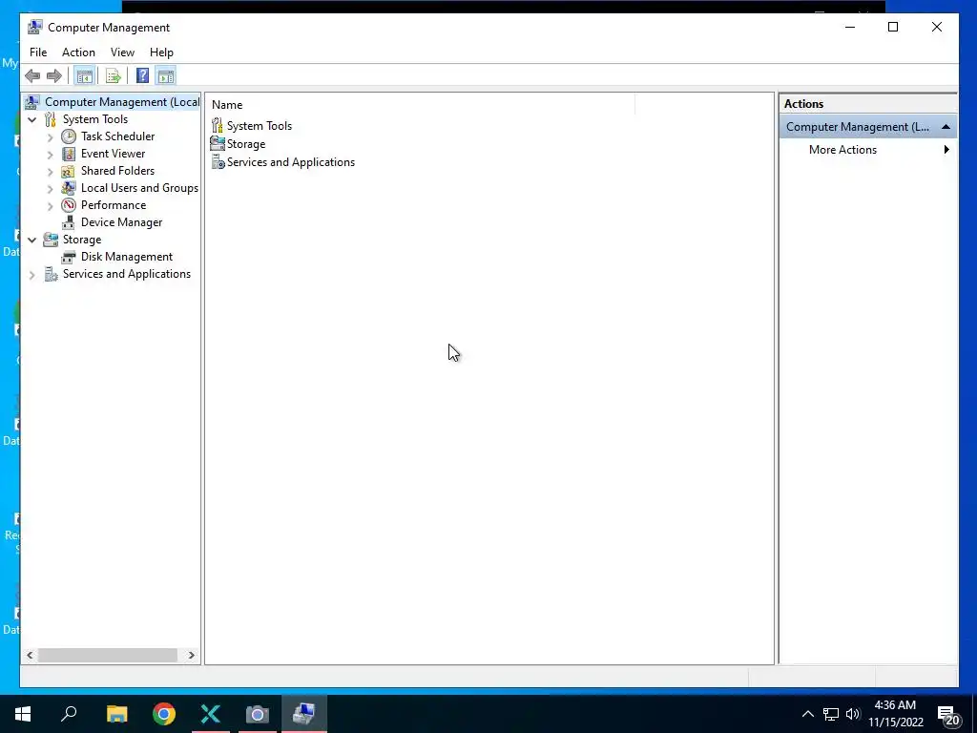
Task: Expand the Event Viewer node
Action: pyautogui.click(x=51, y=154)
